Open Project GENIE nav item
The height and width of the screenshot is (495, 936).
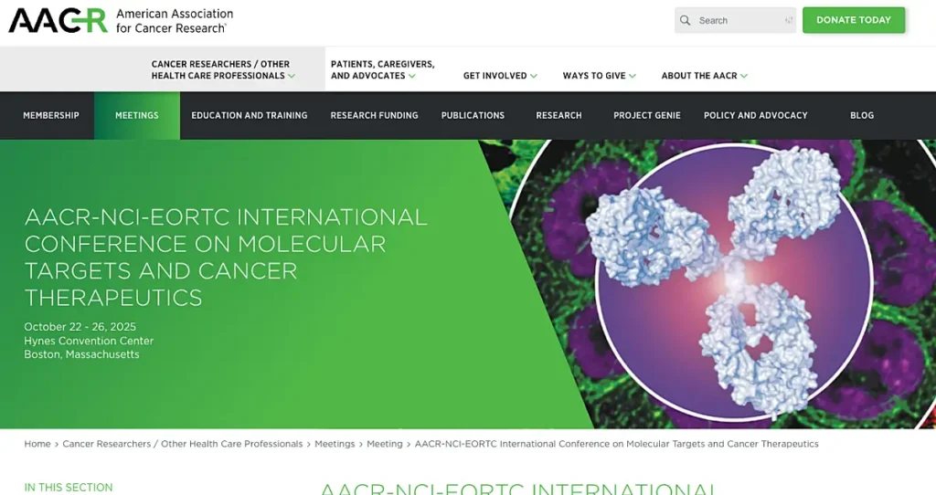647,116
